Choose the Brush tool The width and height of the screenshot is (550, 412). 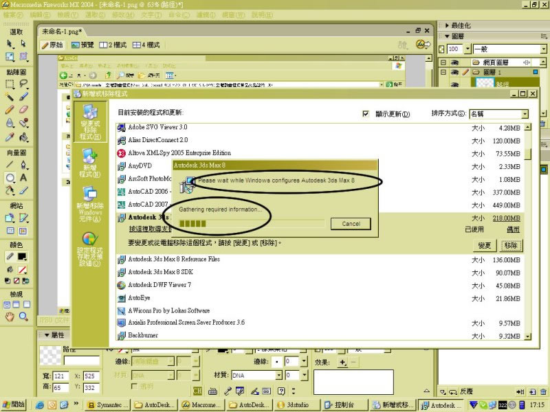(x=23, y=97)
